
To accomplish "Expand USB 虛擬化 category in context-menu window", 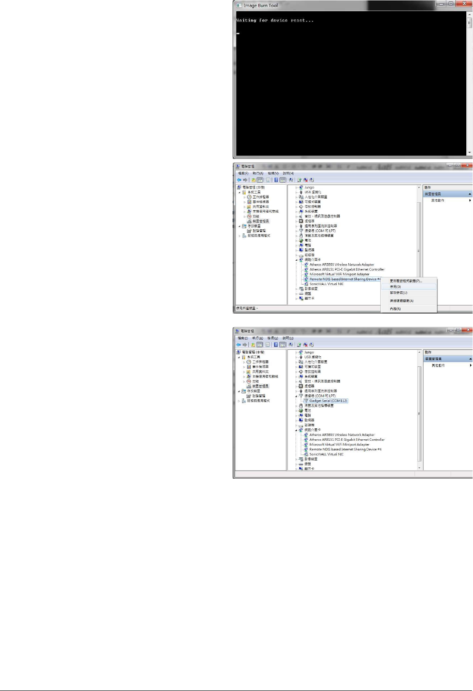I will pos(296,192).
